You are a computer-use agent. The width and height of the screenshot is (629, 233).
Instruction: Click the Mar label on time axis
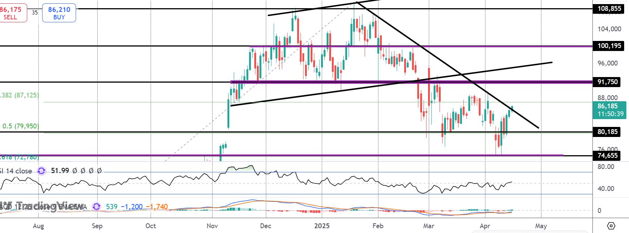coord(429,226)
